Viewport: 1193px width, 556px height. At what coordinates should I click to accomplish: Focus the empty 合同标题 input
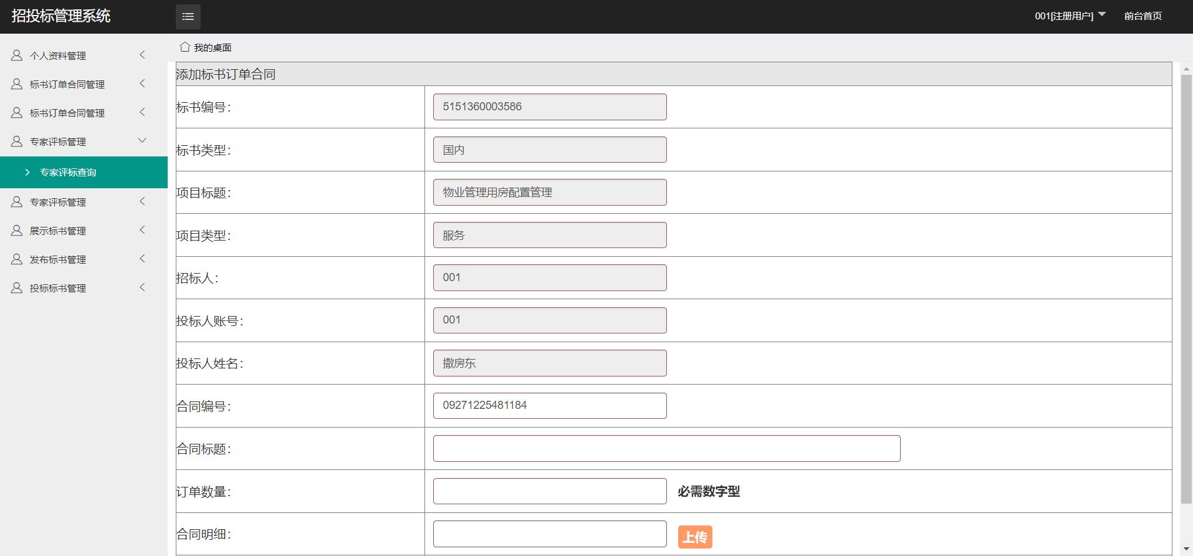coord(667,448)
